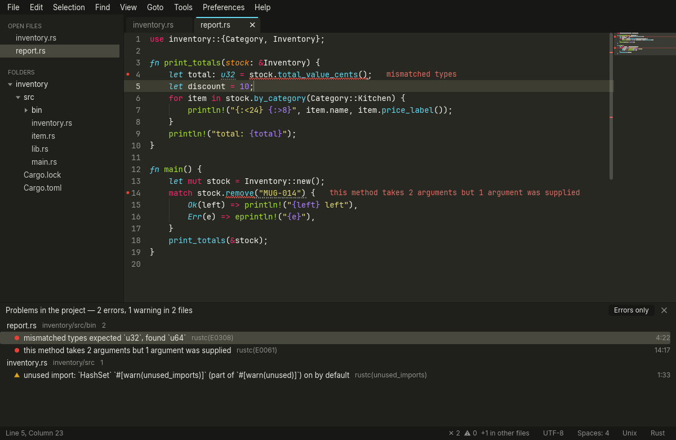Collapse the src folder

(x=18, y=98)
